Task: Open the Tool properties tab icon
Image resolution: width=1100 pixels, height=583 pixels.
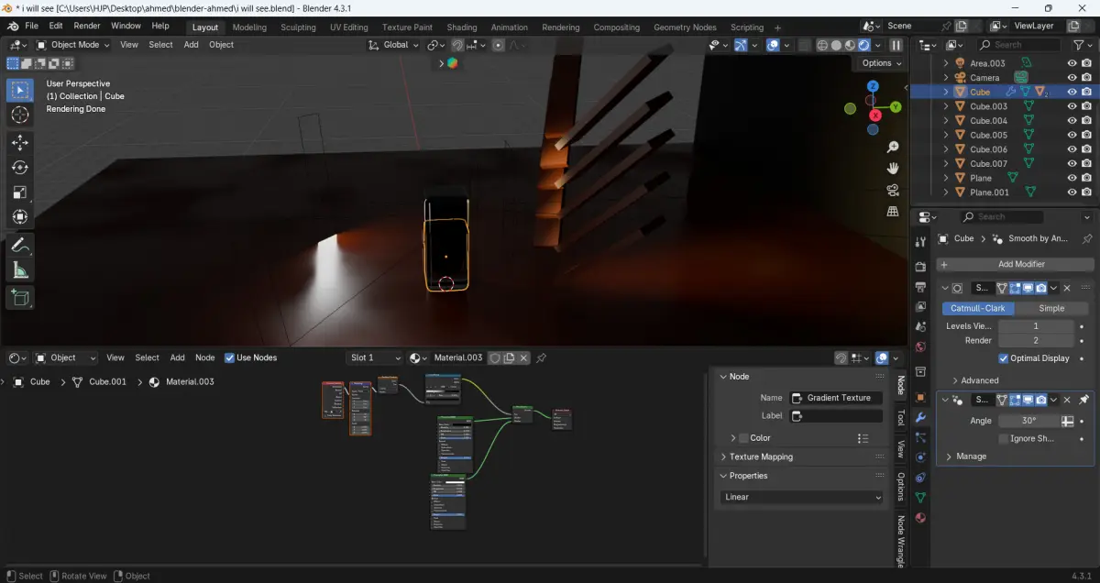Action: coord(920,242)
